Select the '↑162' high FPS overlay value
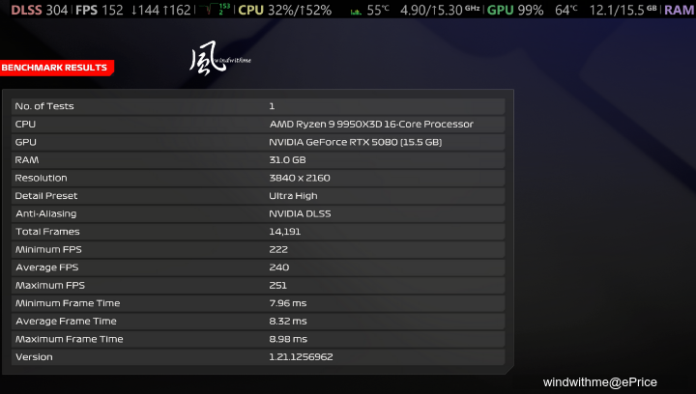 pyautogui.click(x=176, y=10)
